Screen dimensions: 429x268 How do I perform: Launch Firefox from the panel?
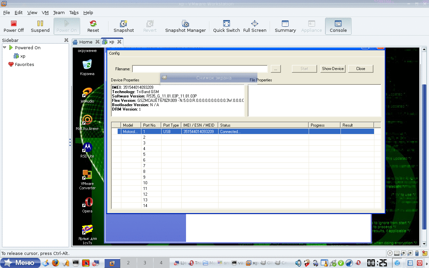point(55,263)
